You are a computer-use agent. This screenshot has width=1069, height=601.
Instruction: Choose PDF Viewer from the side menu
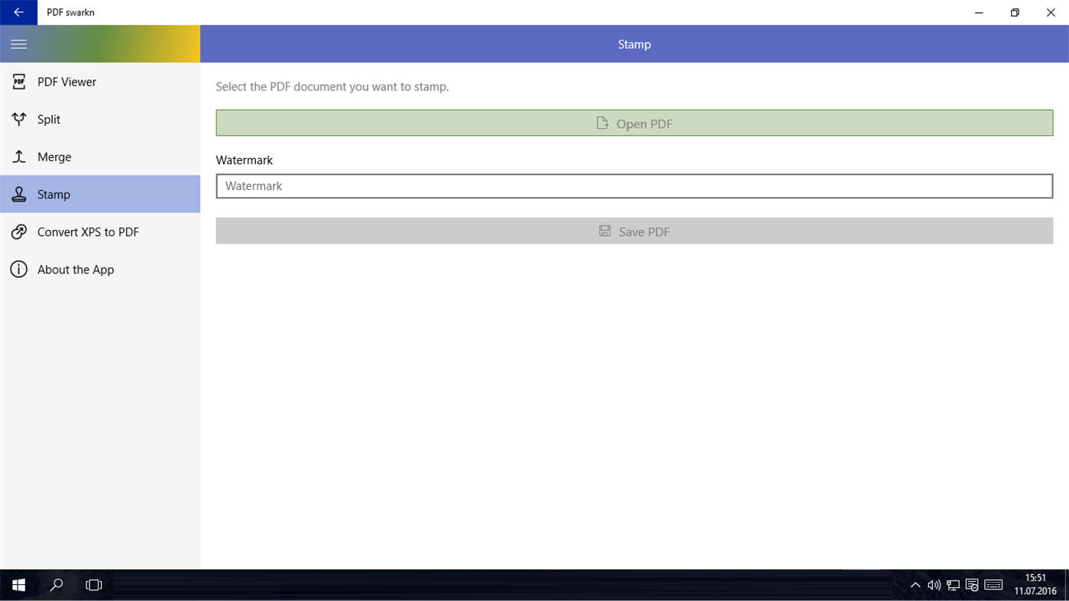tap(66, 82)
